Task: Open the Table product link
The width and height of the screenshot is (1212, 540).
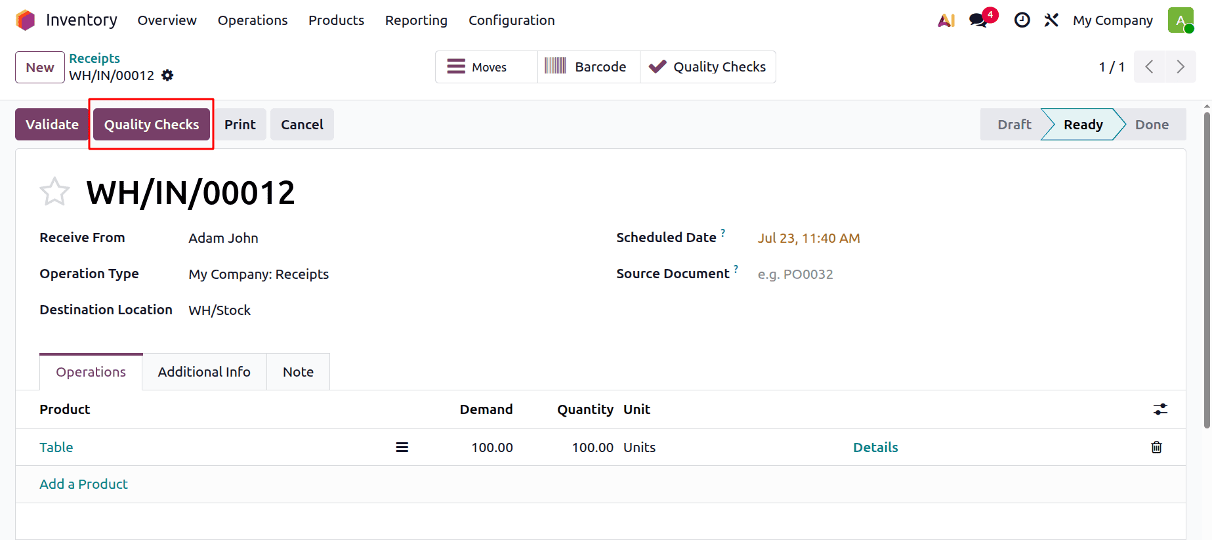Action: click(x=56, y=447)
